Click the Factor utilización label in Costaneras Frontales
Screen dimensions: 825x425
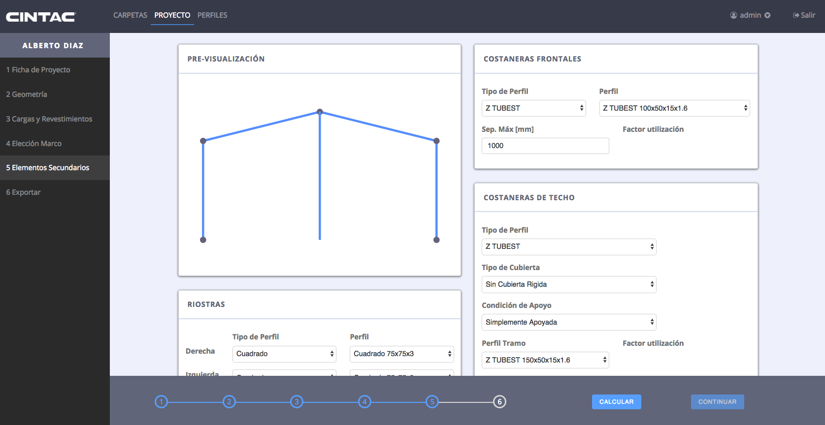653,129
